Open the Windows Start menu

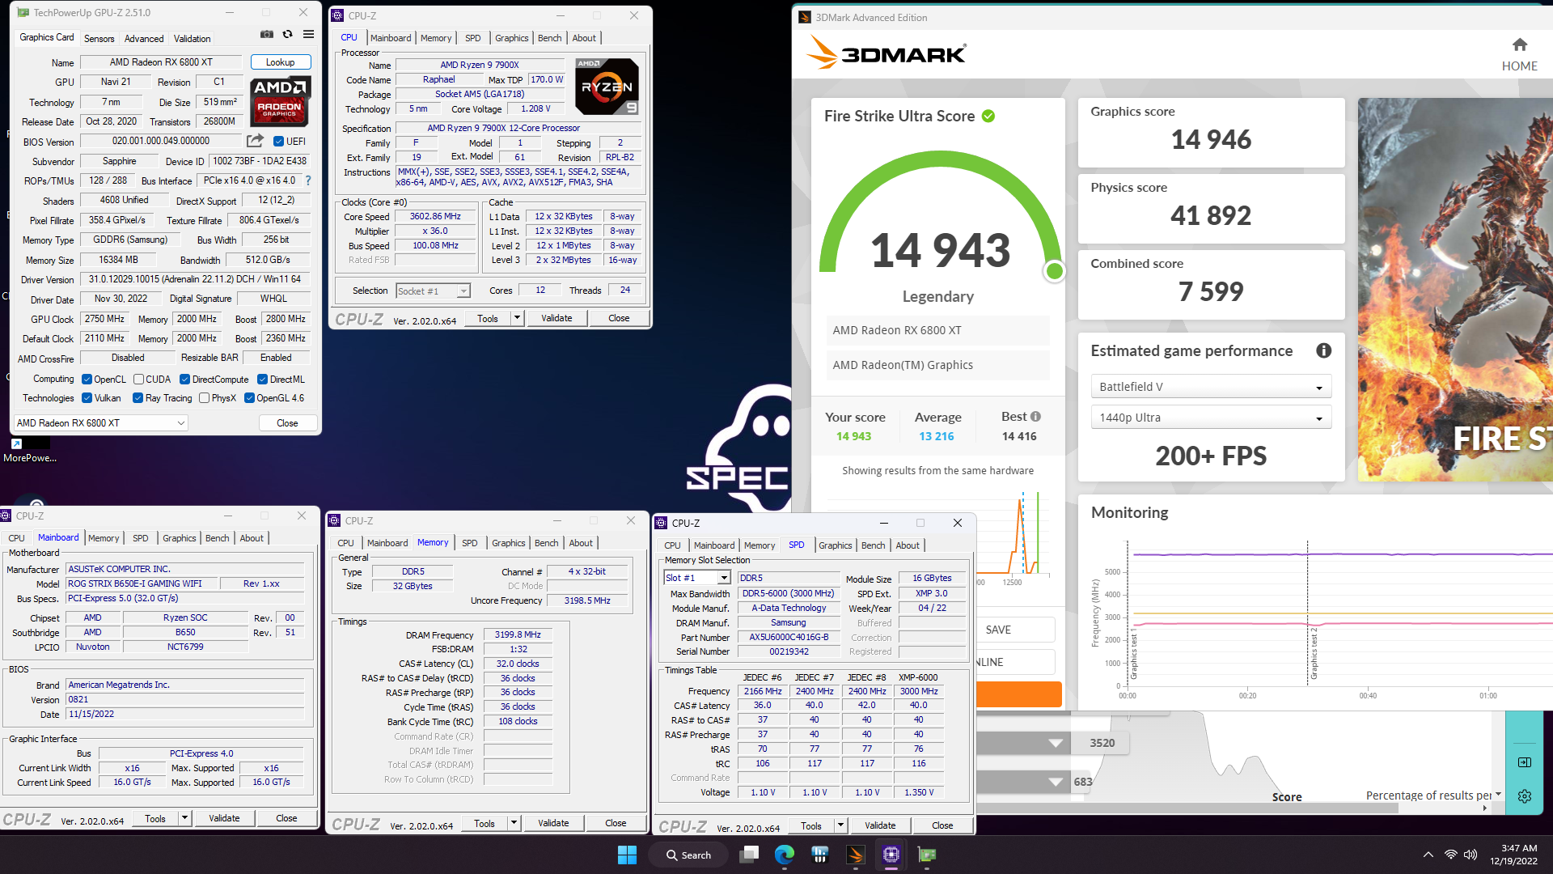pos(627,855)
